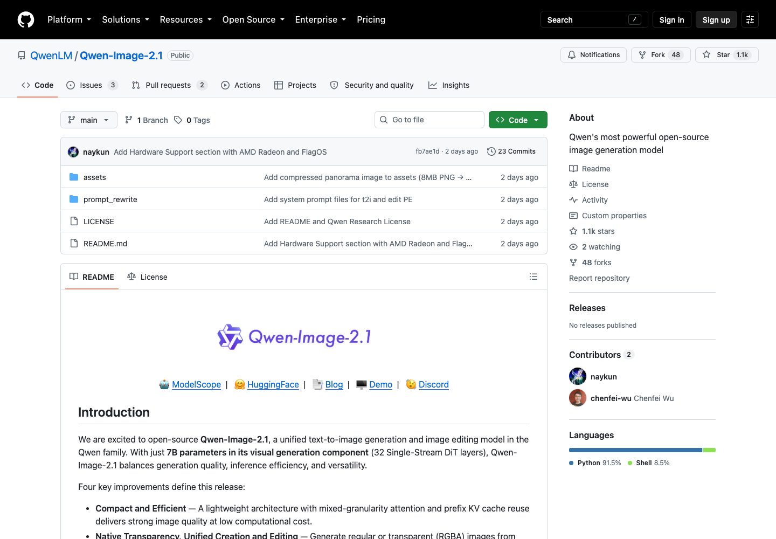This screenshot has width=776, height=539.
Task: Switch to the Issues tab
Action: point(92,85)
